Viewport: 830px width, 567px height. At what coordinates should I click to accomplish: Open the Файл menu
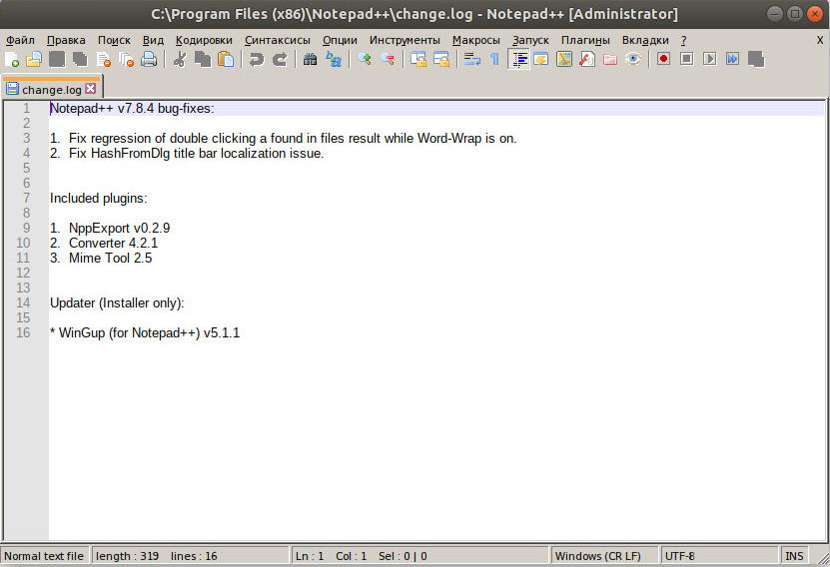point(20,40)
